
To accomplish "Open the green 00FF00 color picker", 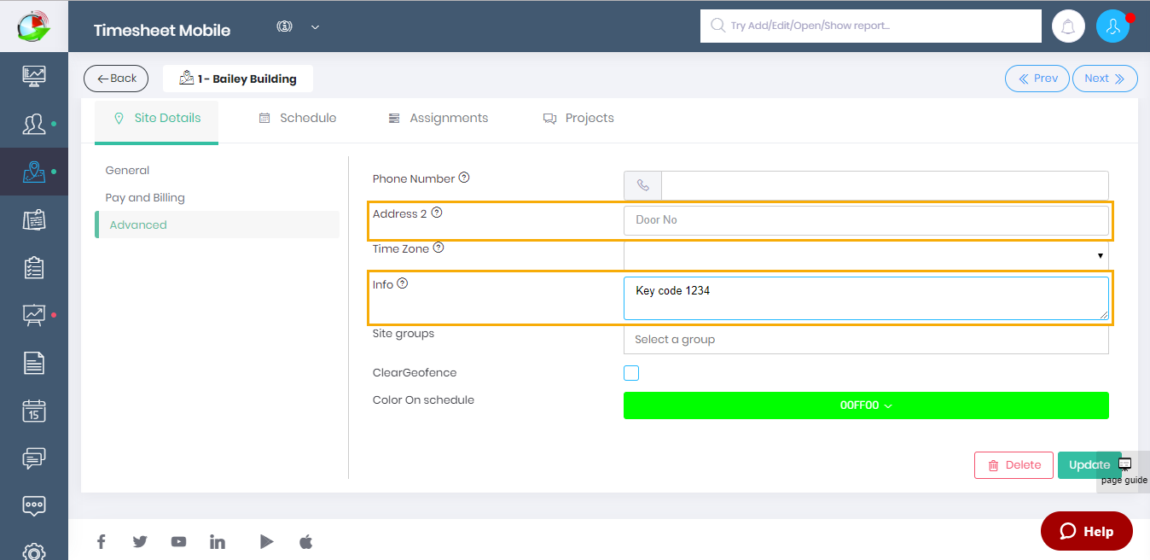I will [x=866, y=405].
